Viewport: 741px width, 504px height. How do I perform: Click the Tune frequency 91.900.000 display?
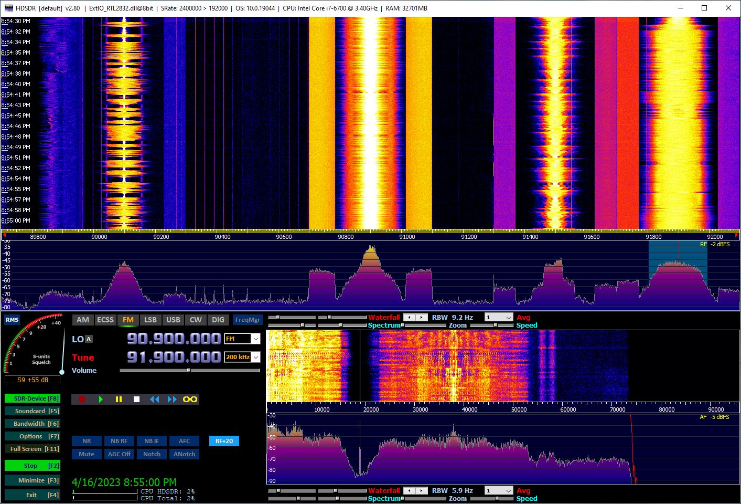[174, 357]
